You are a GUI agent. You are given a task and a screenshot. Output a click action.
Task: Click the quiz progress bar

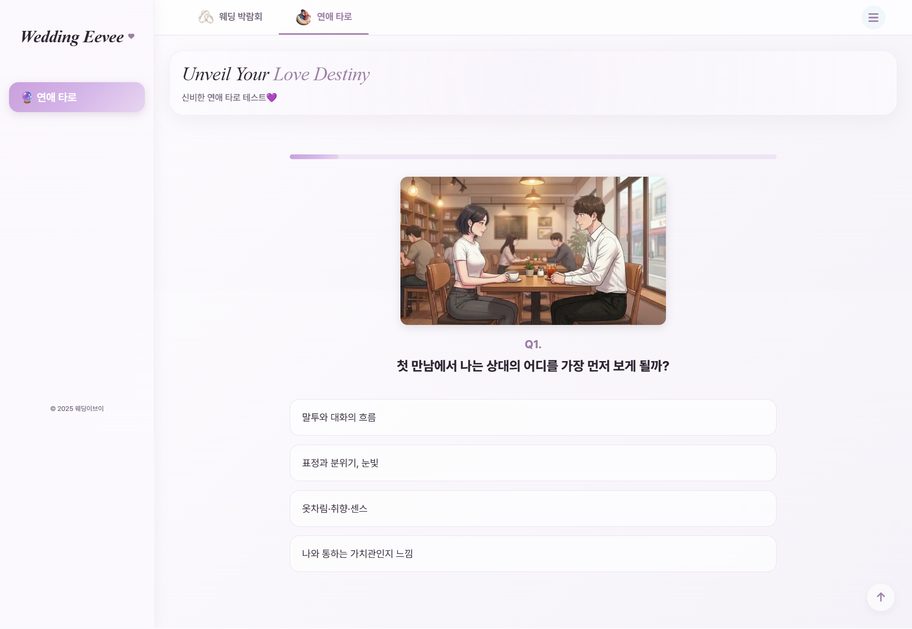pyautogui.click(x=533, y=157)
